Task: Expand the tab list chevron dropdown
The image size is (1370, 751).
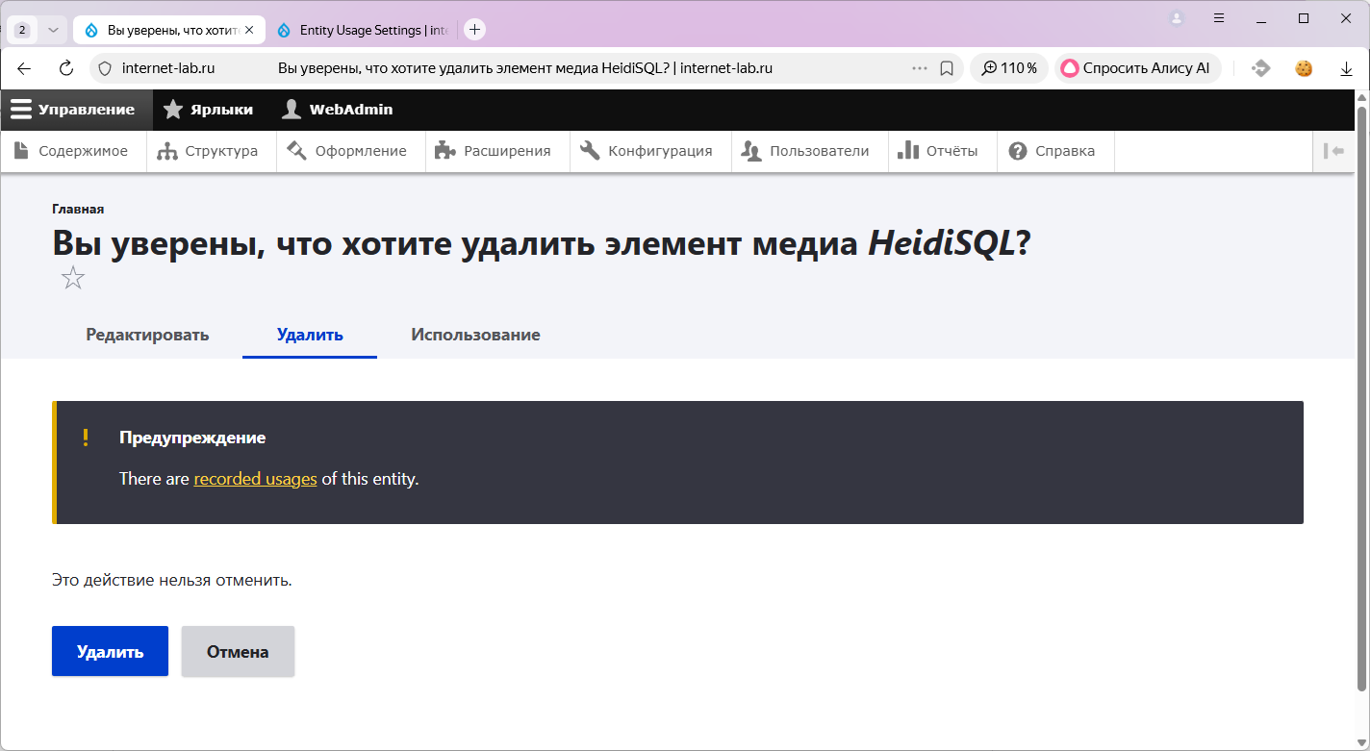Action: click(x=53, y=30)
